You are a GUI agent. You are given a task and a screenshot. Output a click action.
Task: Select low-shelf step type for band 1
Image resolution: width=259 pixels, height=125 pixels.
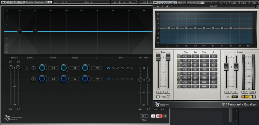click(x=113, y=68)
